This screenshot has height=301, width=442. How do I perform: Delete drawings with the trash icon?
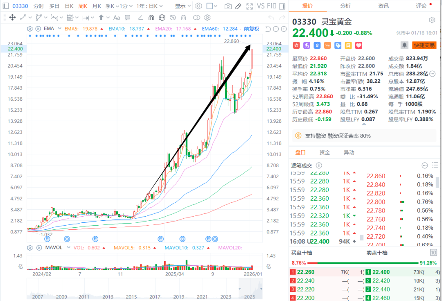click(x=183, y=18)
